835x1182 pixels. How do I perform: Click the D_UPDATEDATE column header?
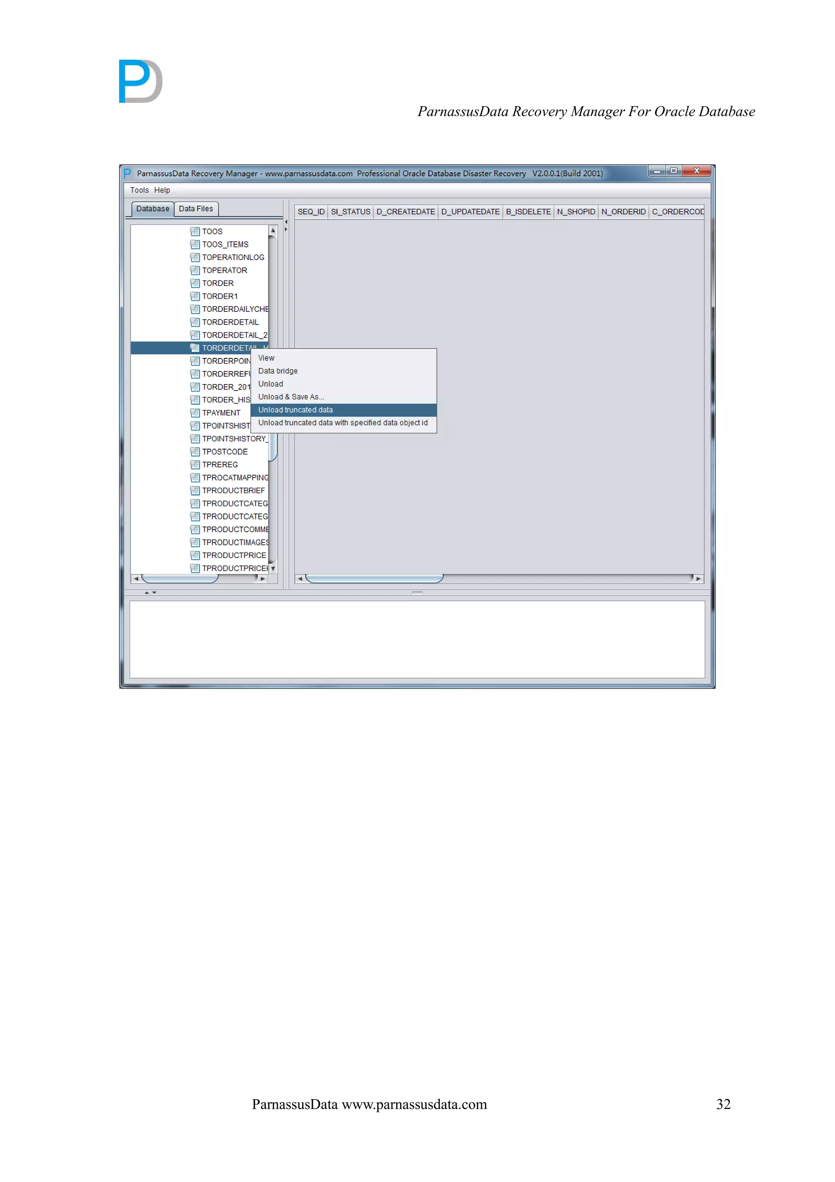[x=471, y=211]
